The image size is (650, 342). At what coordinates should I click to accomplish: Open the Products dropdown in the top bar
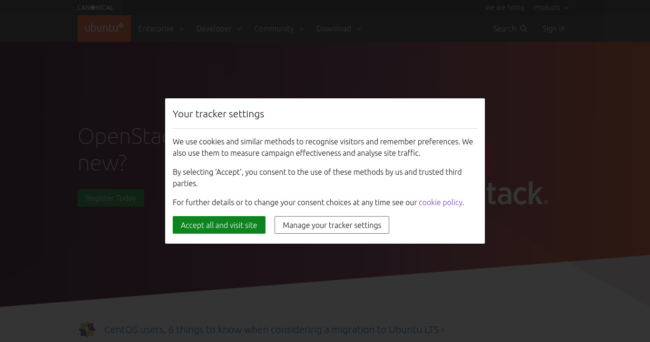(551, 8)
